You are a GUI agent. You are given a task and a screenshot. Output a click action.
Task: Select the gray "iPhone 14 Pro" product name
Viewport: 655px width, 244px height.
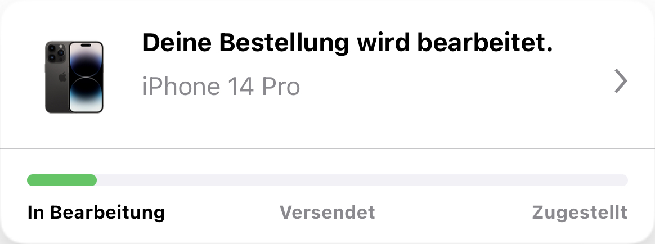(x=221, y=87)
